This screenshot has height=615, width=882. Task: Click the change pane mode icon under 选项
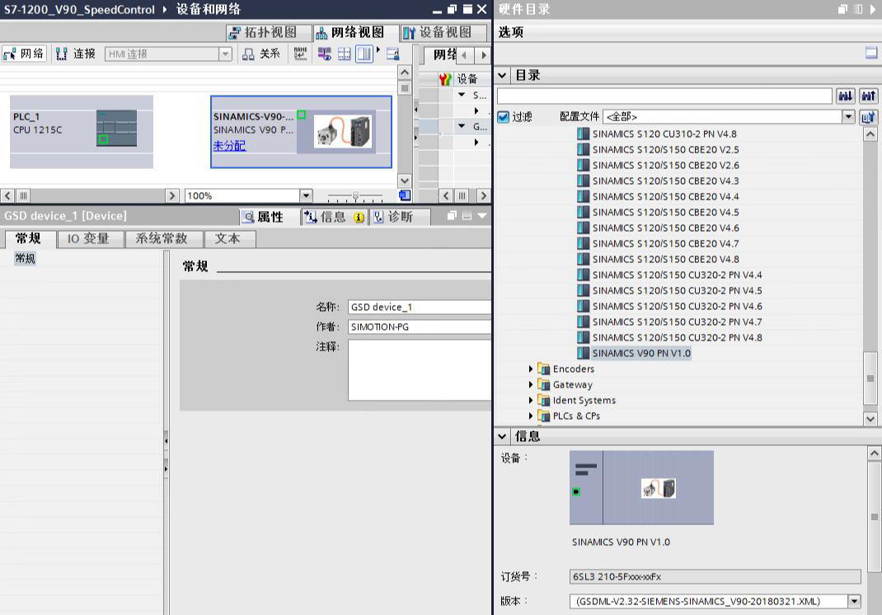click(871, 54)
